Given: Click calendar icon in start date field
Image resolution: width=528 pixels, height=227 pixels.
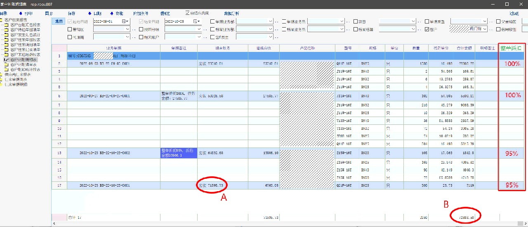Looking at the screenshot, I should (x=124, y=21).
